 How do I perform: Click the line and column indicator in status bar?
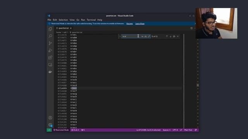coord(148,130)
